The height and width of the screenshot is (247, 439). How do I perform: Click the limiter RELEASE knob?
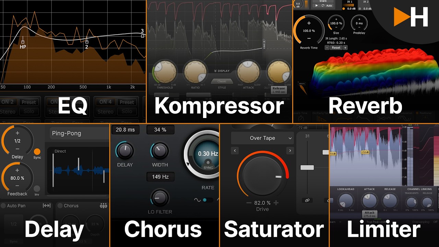pos(390,201)
